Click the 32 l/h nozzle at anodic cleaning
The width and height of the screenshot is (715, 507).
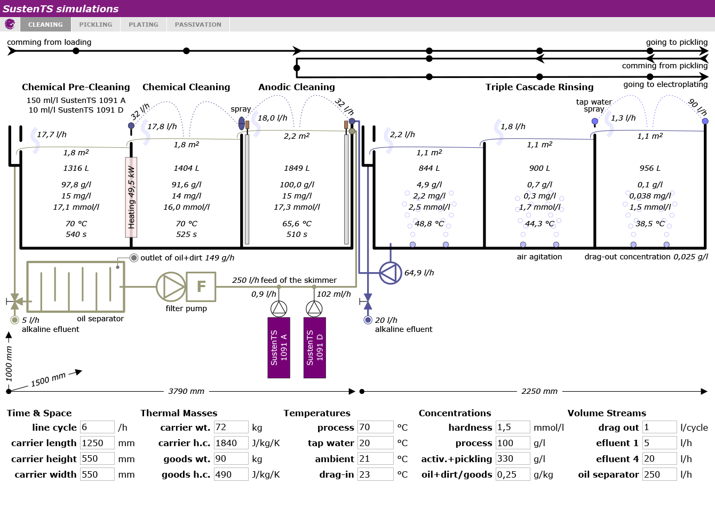[x=352, y=121]
